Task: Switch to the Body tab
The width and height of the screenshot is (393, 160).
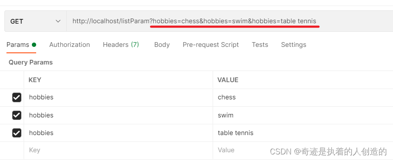Action: point(162,45)
